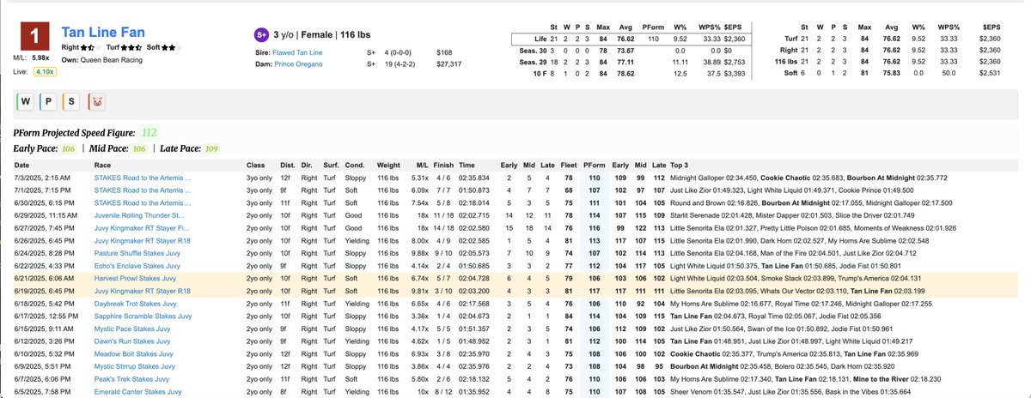Click the dam earnings $27,317
Screen dimensions: 1031x398
pos(450,63)
